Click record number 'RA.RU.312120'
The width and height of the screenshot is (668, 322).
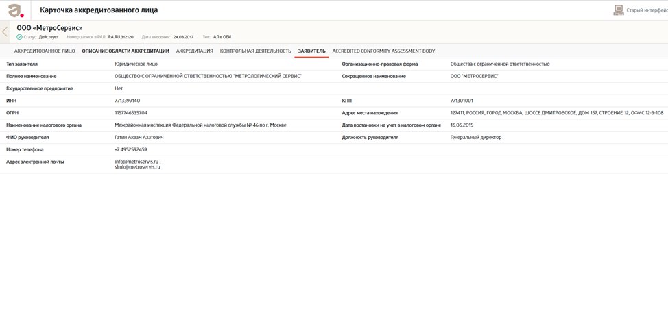pos(121,37)
